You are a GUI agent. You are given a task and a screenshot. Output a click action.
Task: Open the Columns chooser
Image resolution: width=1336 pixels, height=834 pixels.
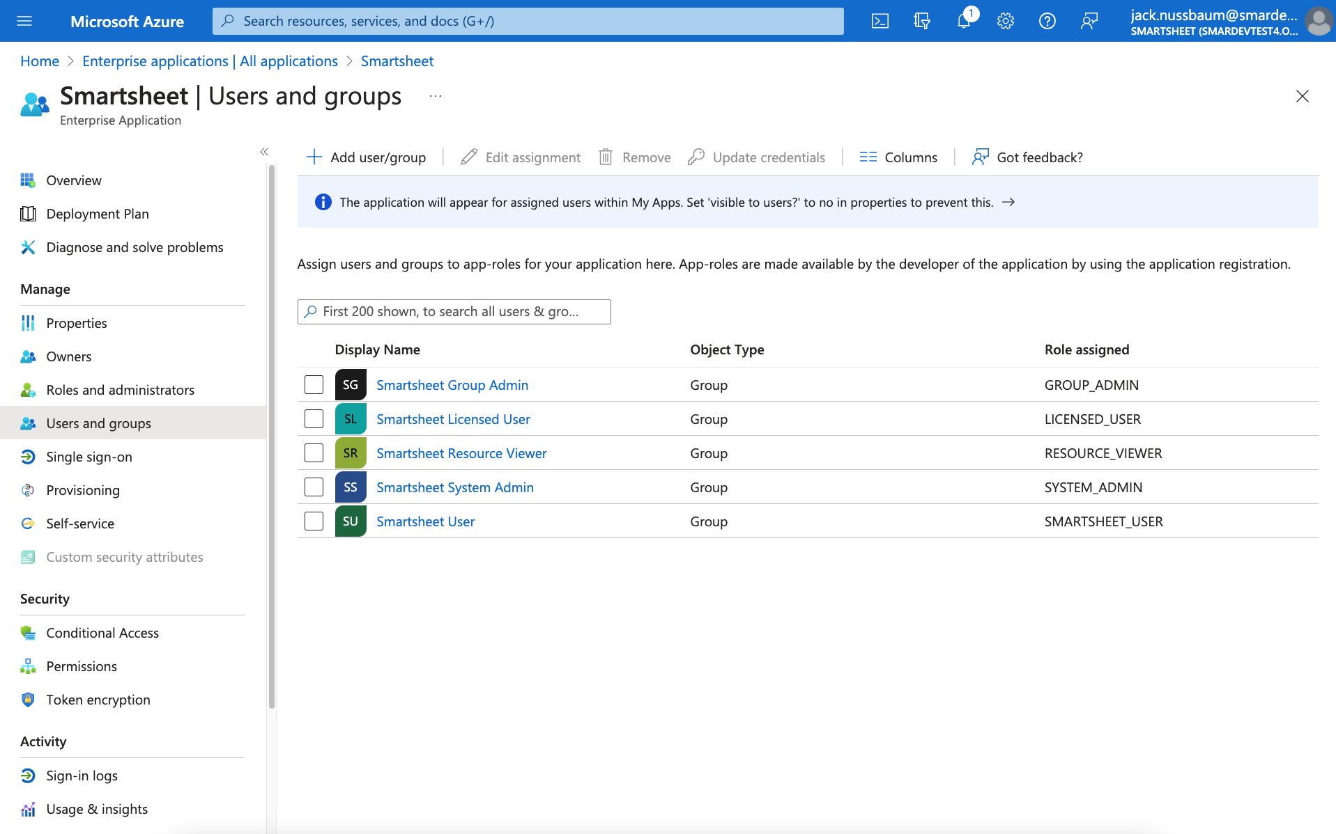[898, 157]
